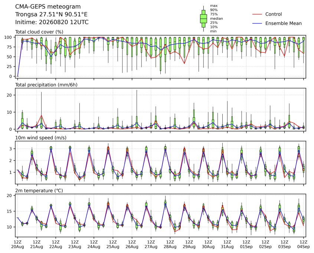Click the Initime 20260820 12UTC text
Image resolution: width=314 pixels, height=253 pixels.
[52, 22]
